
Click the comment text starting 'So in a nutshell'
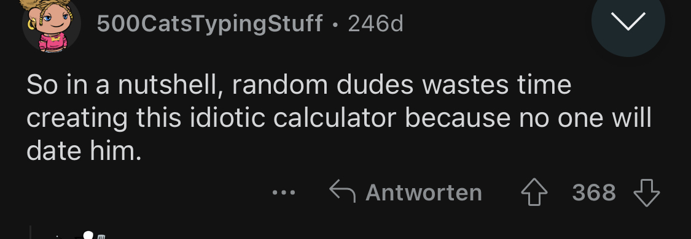click(x=338, y=118)
